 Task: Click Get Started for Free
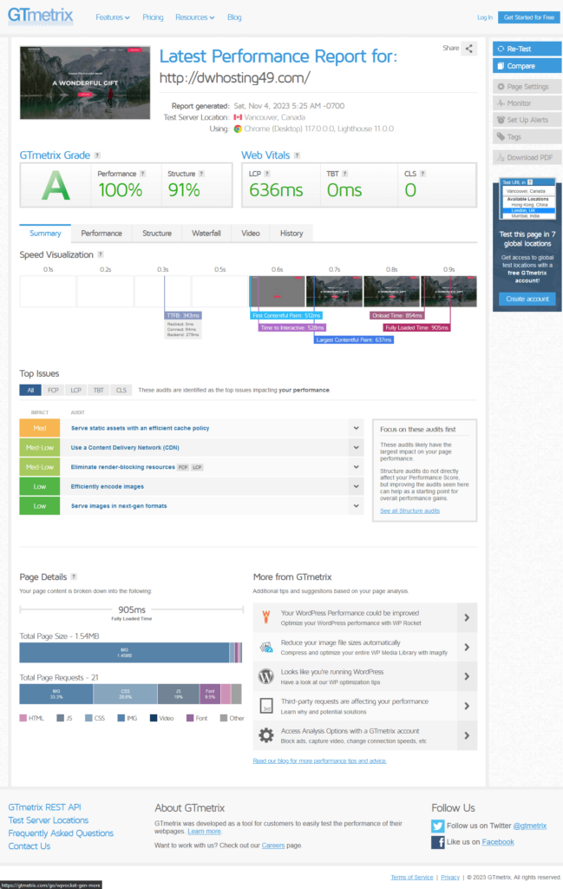pyautogui.click(x=529, y=17)
